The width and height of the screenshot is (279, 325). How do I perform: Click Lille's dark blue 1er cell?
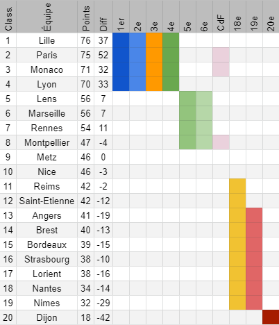121,40
